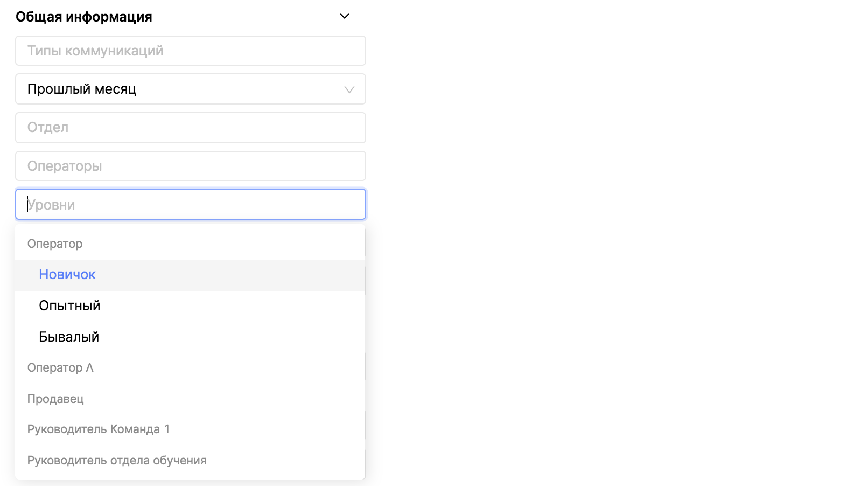Open the Операторы select field

[191, 166]
